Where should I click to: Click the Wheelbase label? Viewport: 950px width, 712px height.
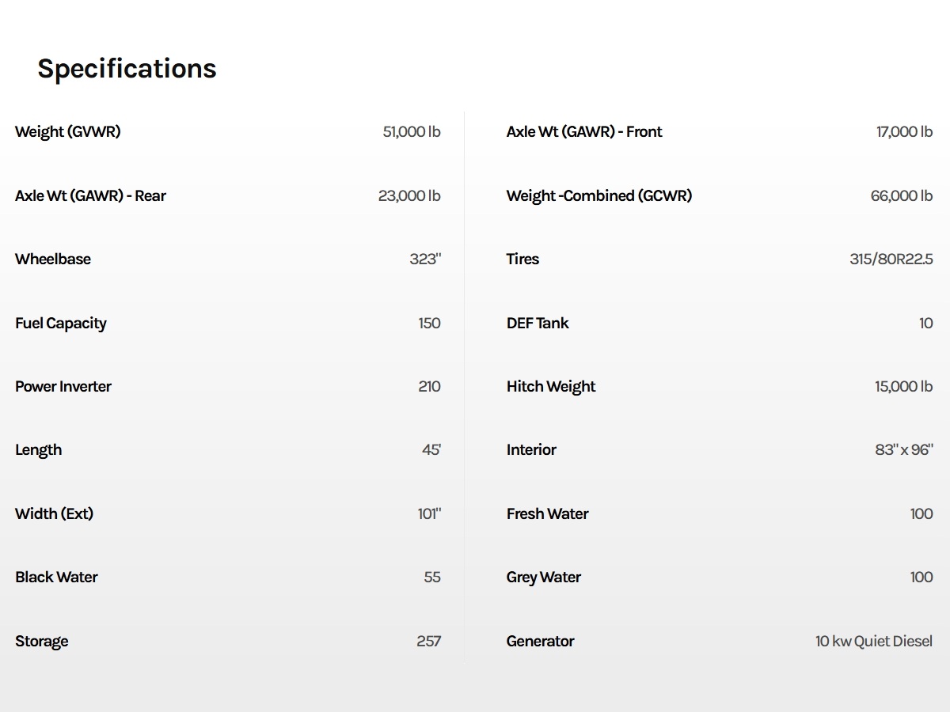tap(53, 259)
